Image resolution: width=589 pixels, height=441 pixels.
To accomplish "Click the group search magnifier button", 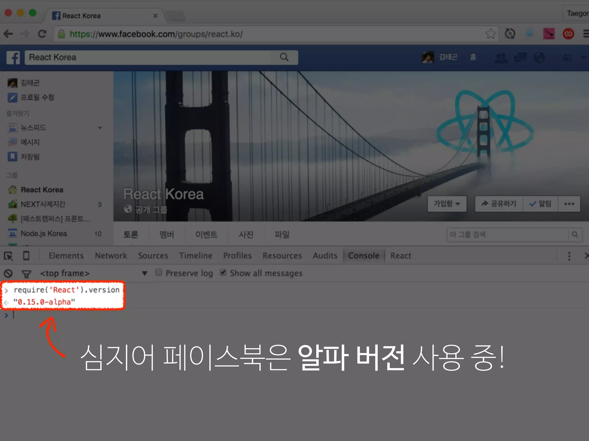I will tap(575, 235).
